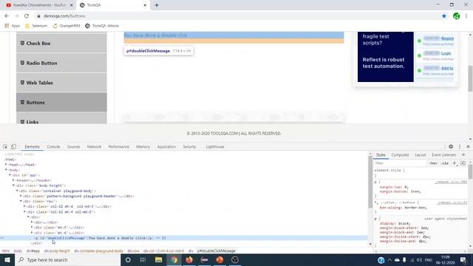Screen dimensions: 473x266
Task: Open the Apps bookmarks shortcut
Action: (13, 26)
